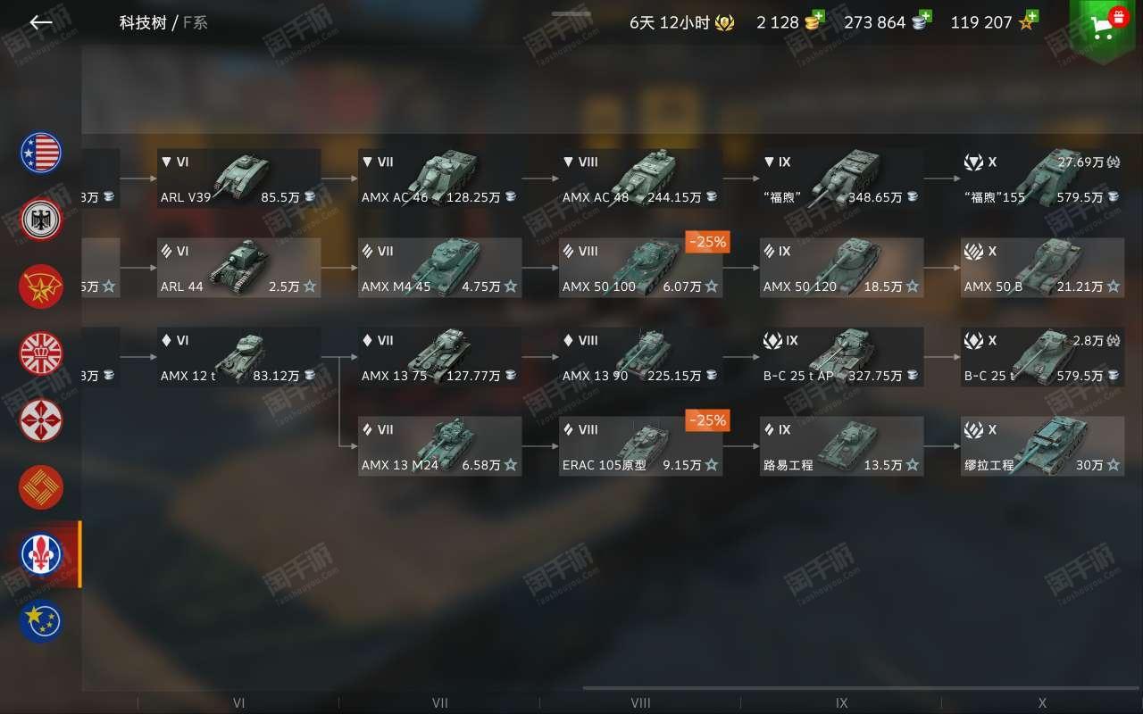1143x714 pixels.
Task: Jump to tier VI on bottom bar
Action: click(238, 703)
